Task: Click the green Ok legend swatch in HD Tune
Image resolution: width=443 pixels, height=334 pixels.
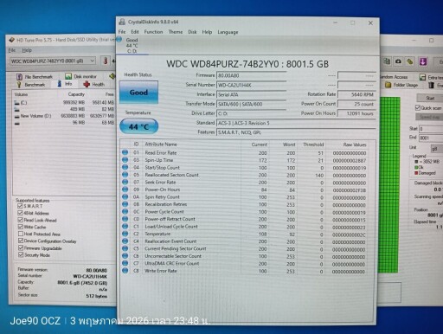Action: point(416,167)
